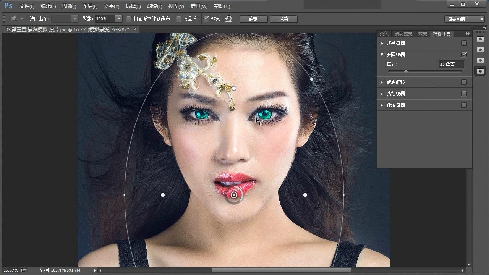
Task: Open the 滤镜(T) menu
Action: pos(154,6)
